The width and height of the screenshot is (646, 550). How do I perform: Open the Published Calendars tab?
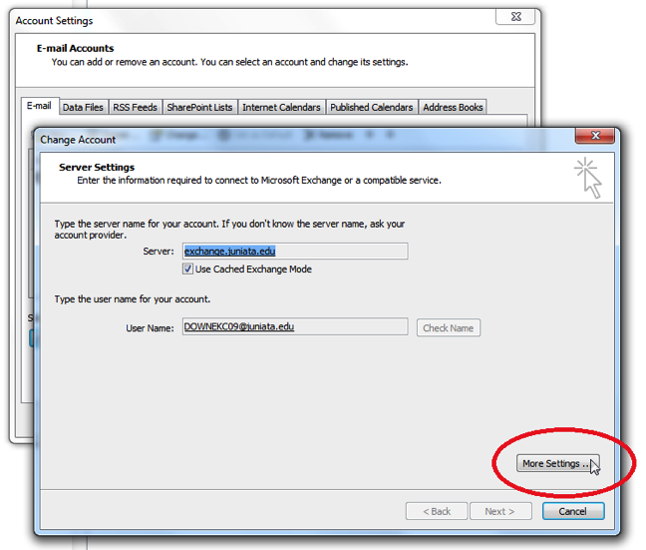point(372,107)
